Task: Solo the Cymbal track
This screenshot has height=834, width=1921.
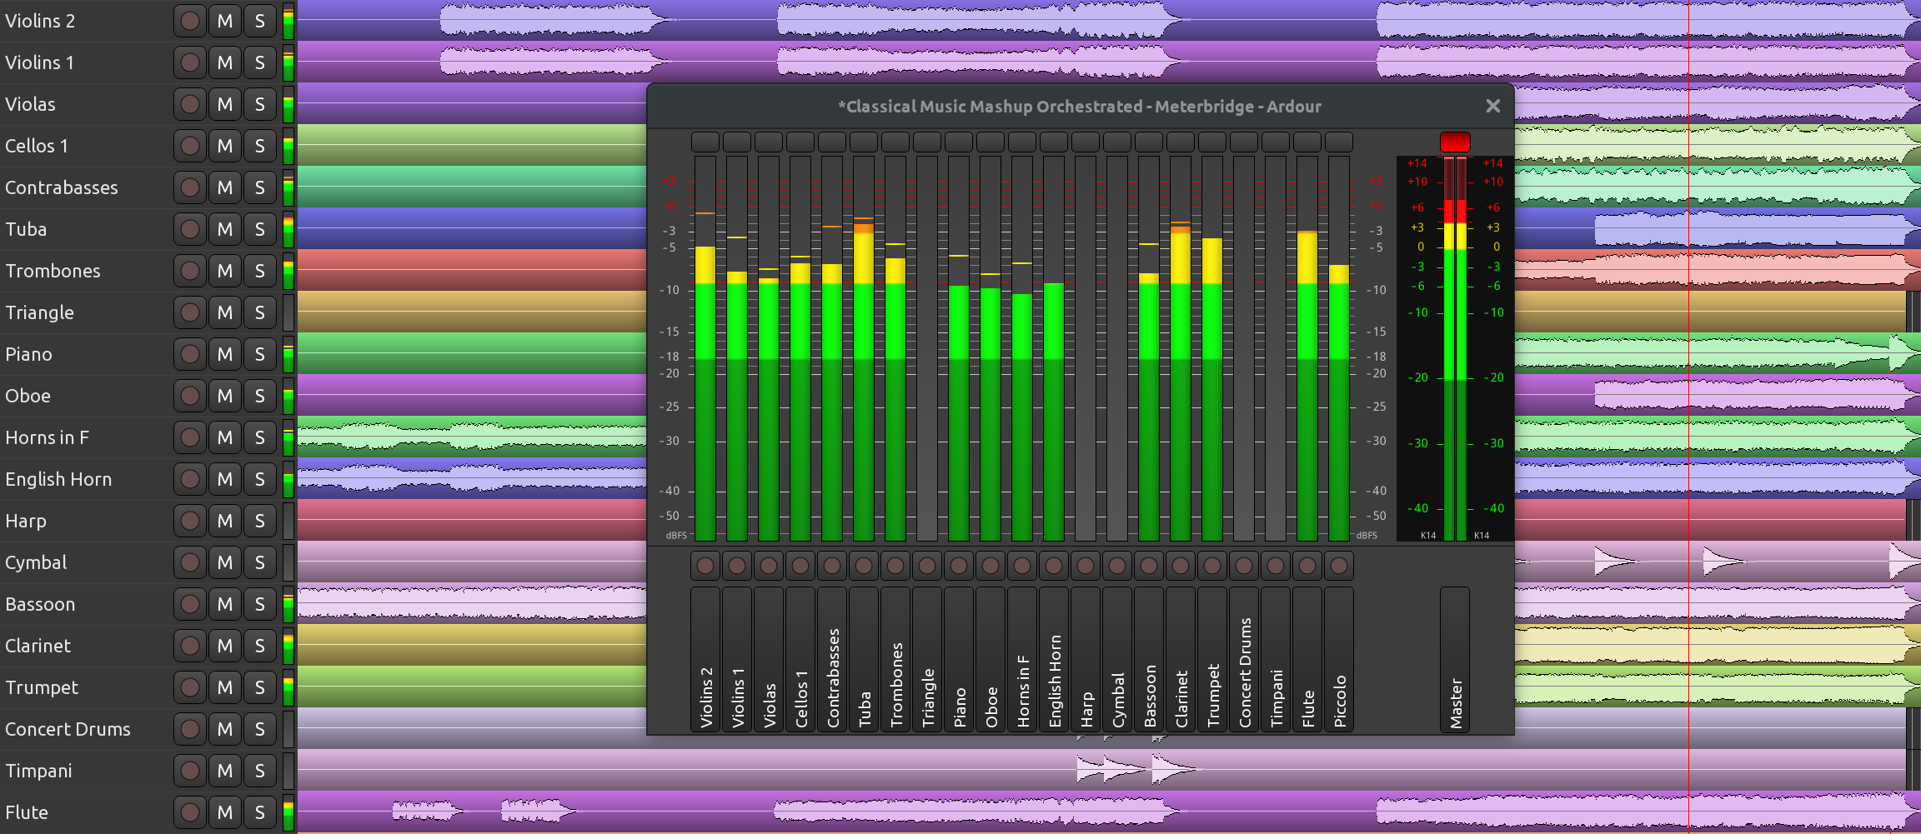Action: pos(260,562)
